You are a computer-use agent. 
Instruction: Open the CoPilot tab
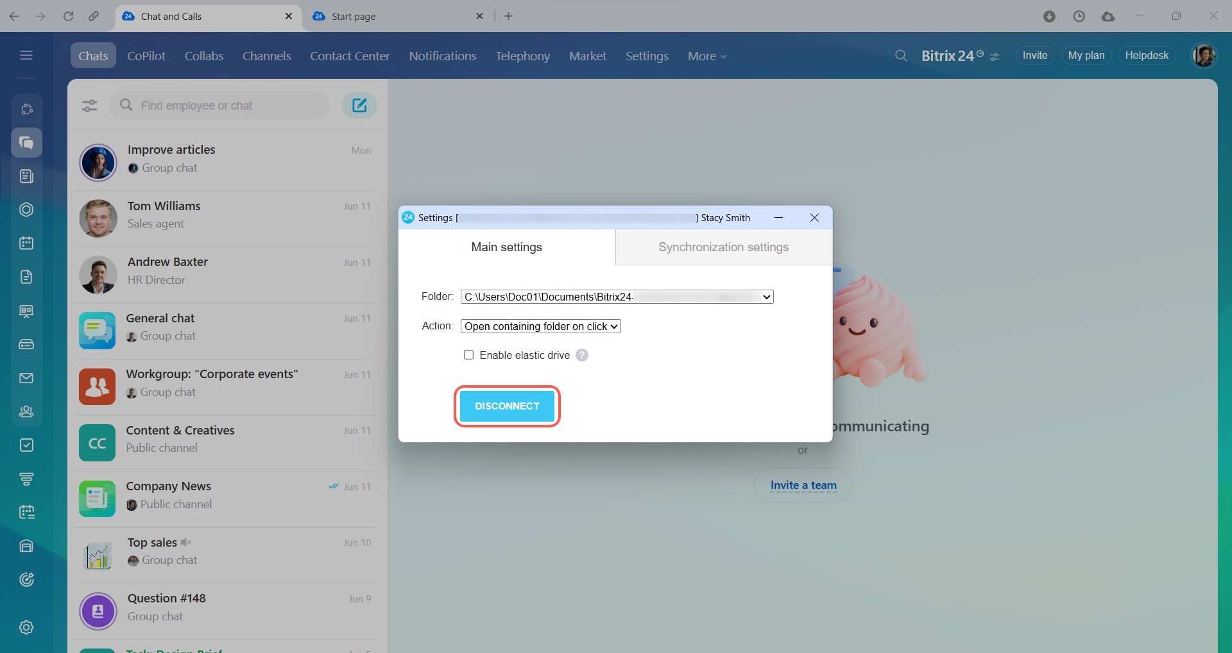[146, 56]
